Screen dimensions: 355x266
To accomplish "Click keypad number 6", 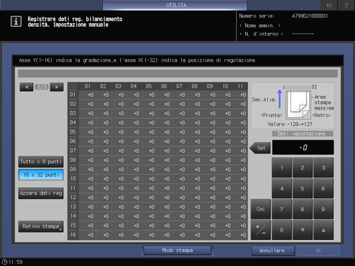I will click(x=323, y=189).
